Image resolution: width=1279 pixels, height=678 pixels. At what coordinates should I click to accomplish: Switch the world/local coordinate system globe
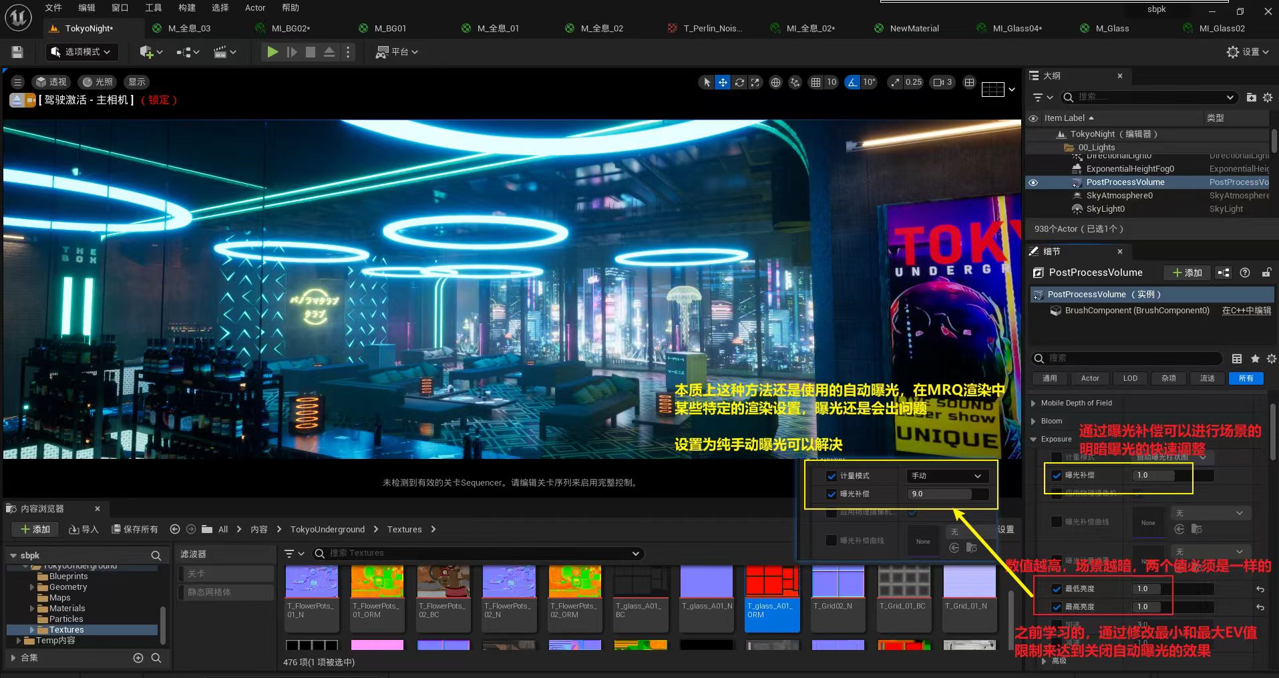[775, 82]
